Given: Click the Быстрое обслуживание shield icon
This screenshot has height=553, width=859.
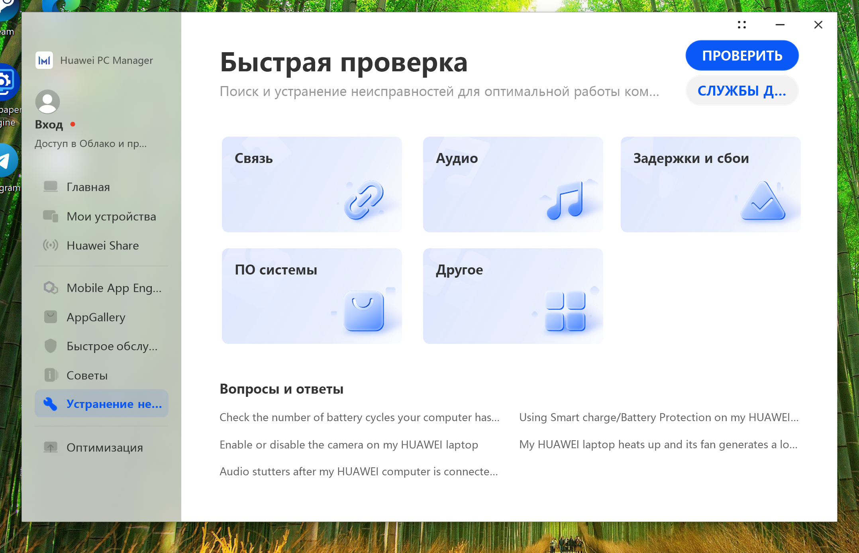Looking at the screenshot, I should 51,346.
